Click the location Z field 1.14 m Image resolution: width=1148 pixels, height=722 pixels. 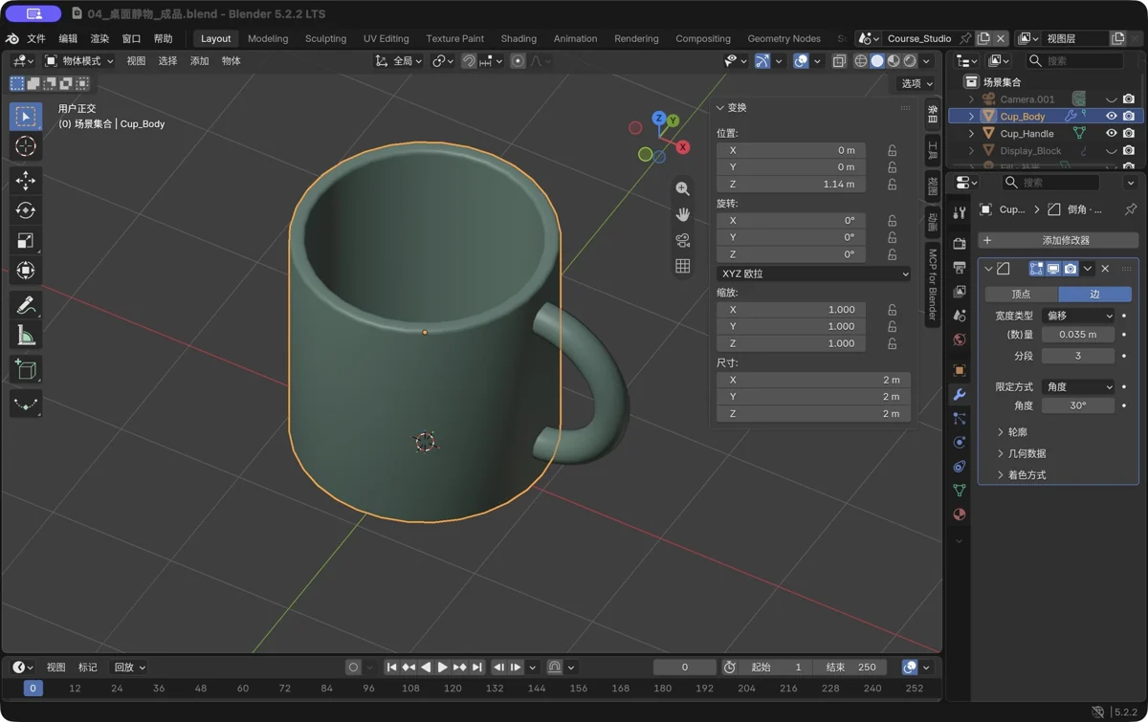[791, 185]
